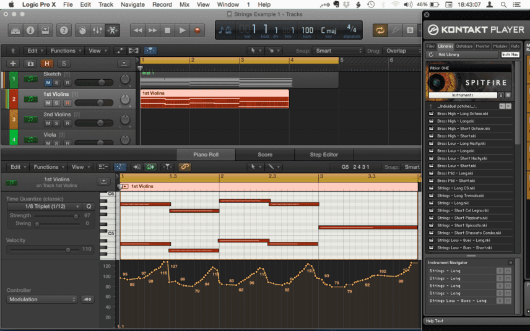Show automation with the curve button
The width and height of the screenshot is (530, 331).
119,51
